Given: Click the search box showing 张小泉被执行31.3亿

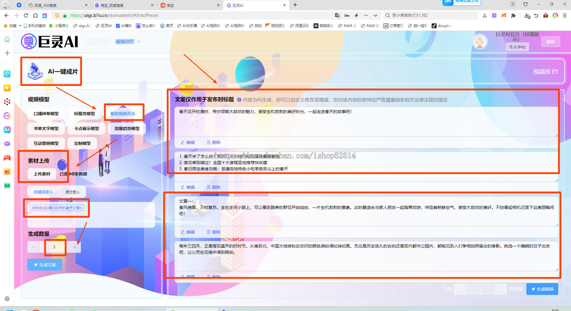Looking at the screenshot, I should pyautogui.click(x=430, y=15).
